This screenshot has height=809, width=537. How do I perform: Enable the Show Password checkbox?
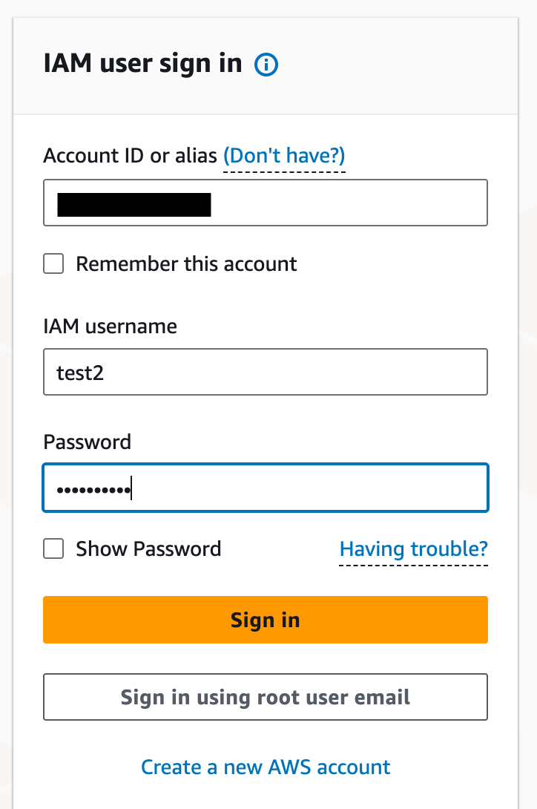[x=53, y=548]
